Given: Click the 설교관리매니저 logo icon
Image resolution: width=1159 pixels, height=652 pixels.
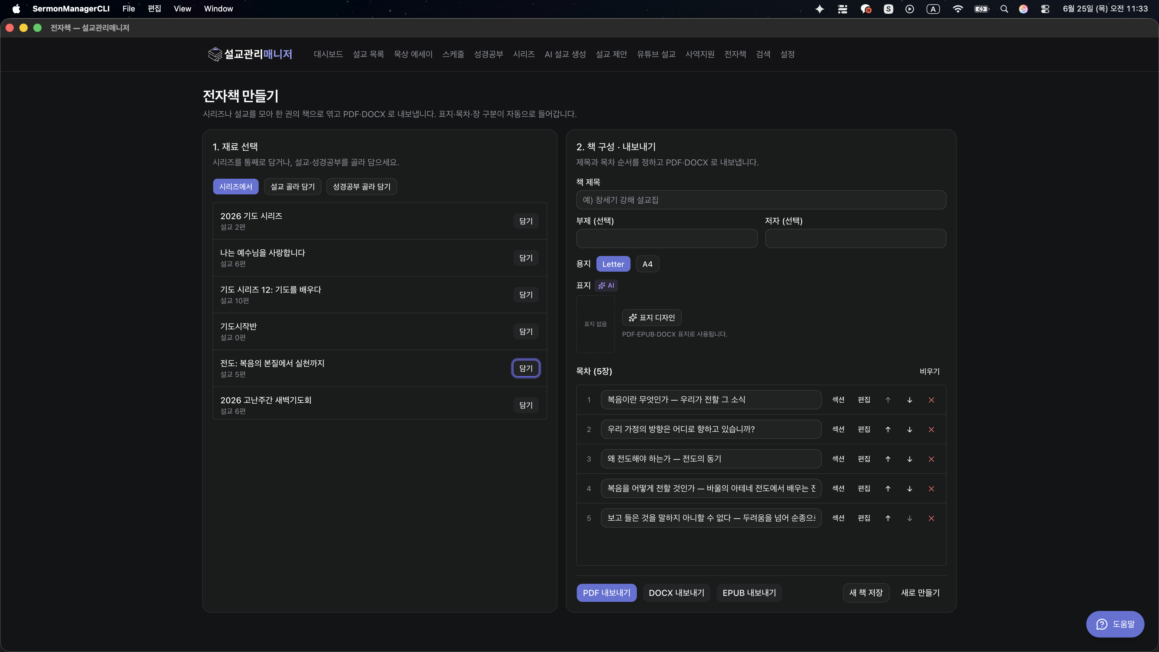Looking at the screenshot, I should point(215,54).
